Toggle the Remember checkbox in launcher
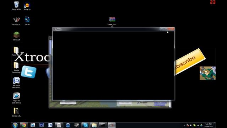The height and width of the screenshot is (128, 227). [138, 103]
